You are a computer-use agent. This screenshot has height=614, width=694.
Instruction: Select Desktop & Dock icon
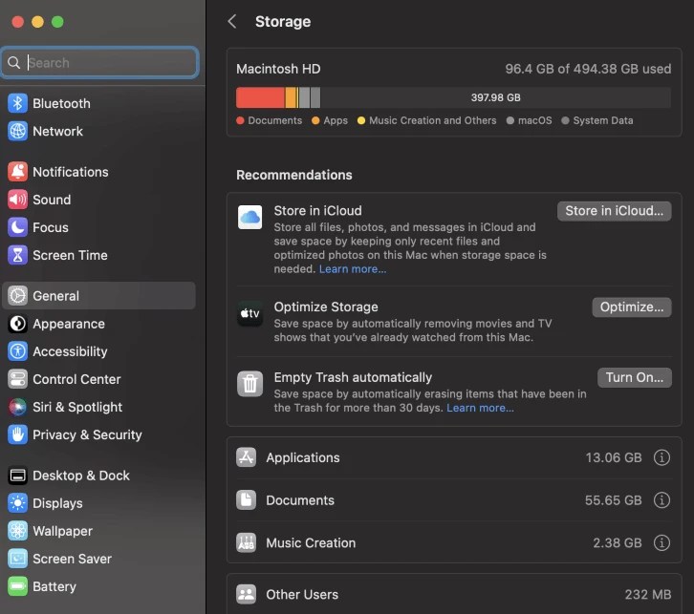[x=18, y=476]
